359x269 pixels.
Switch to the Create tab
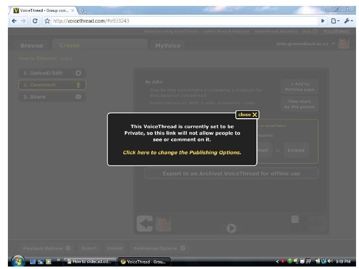70,45
